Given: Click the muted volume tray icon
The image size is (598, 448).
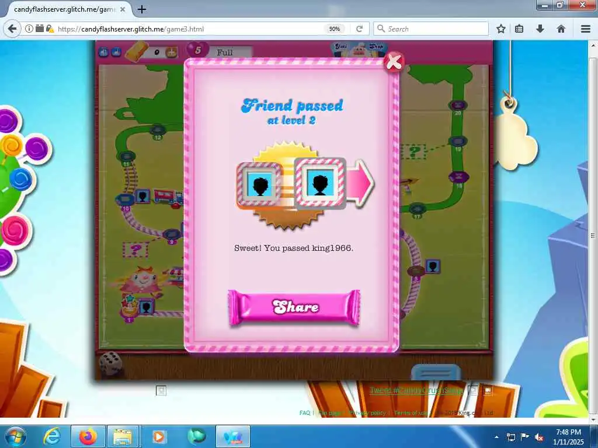Looking at the screenshot, I should pyautogui.click(x=538, y=437).
